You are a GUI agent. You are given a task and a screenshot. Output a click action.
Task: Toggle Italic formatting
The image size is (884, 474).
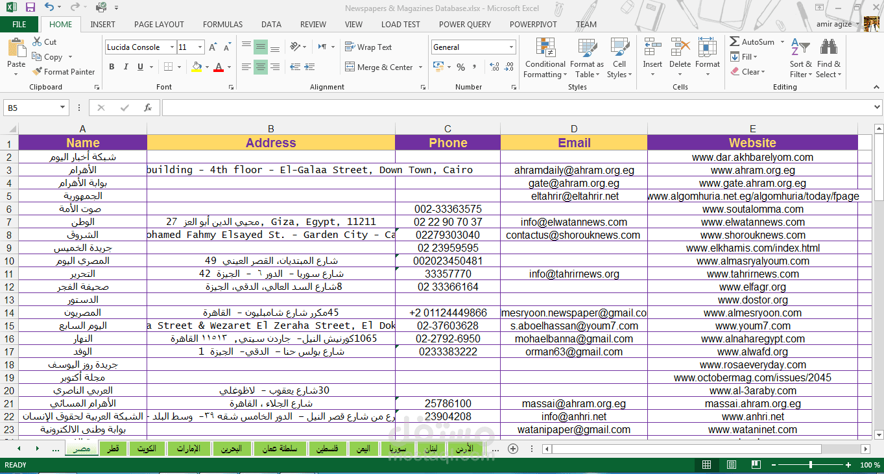(126, 67)
